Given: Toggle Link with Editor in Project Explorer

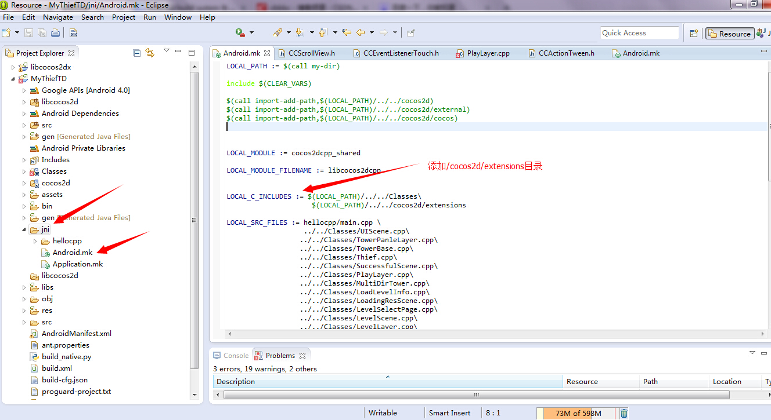Looking at the screenshot, I should 150,53.
